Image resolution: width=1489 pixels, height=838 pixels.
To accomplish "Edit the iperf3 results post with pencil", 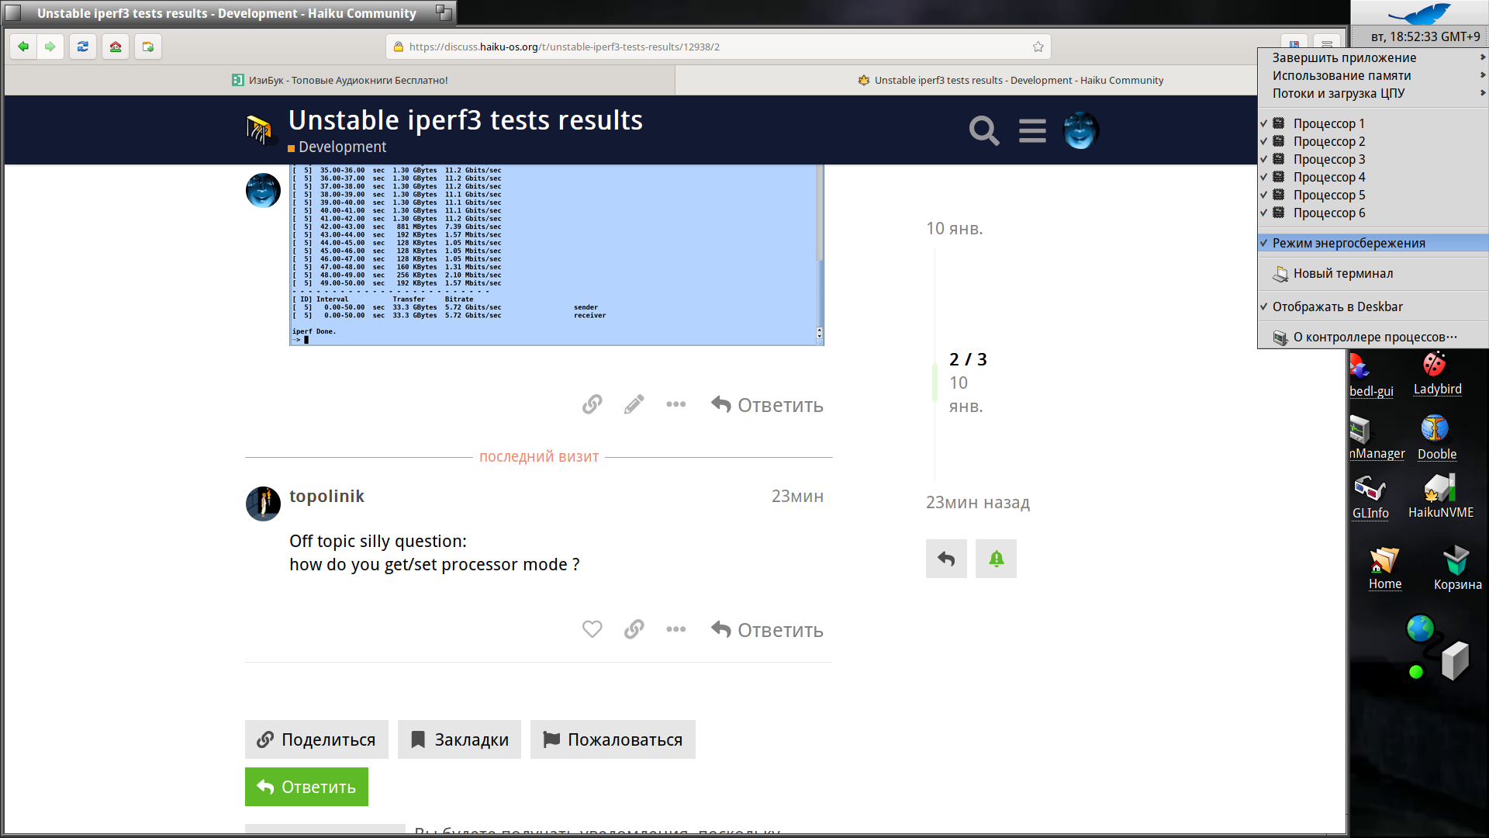I will 634,404.
